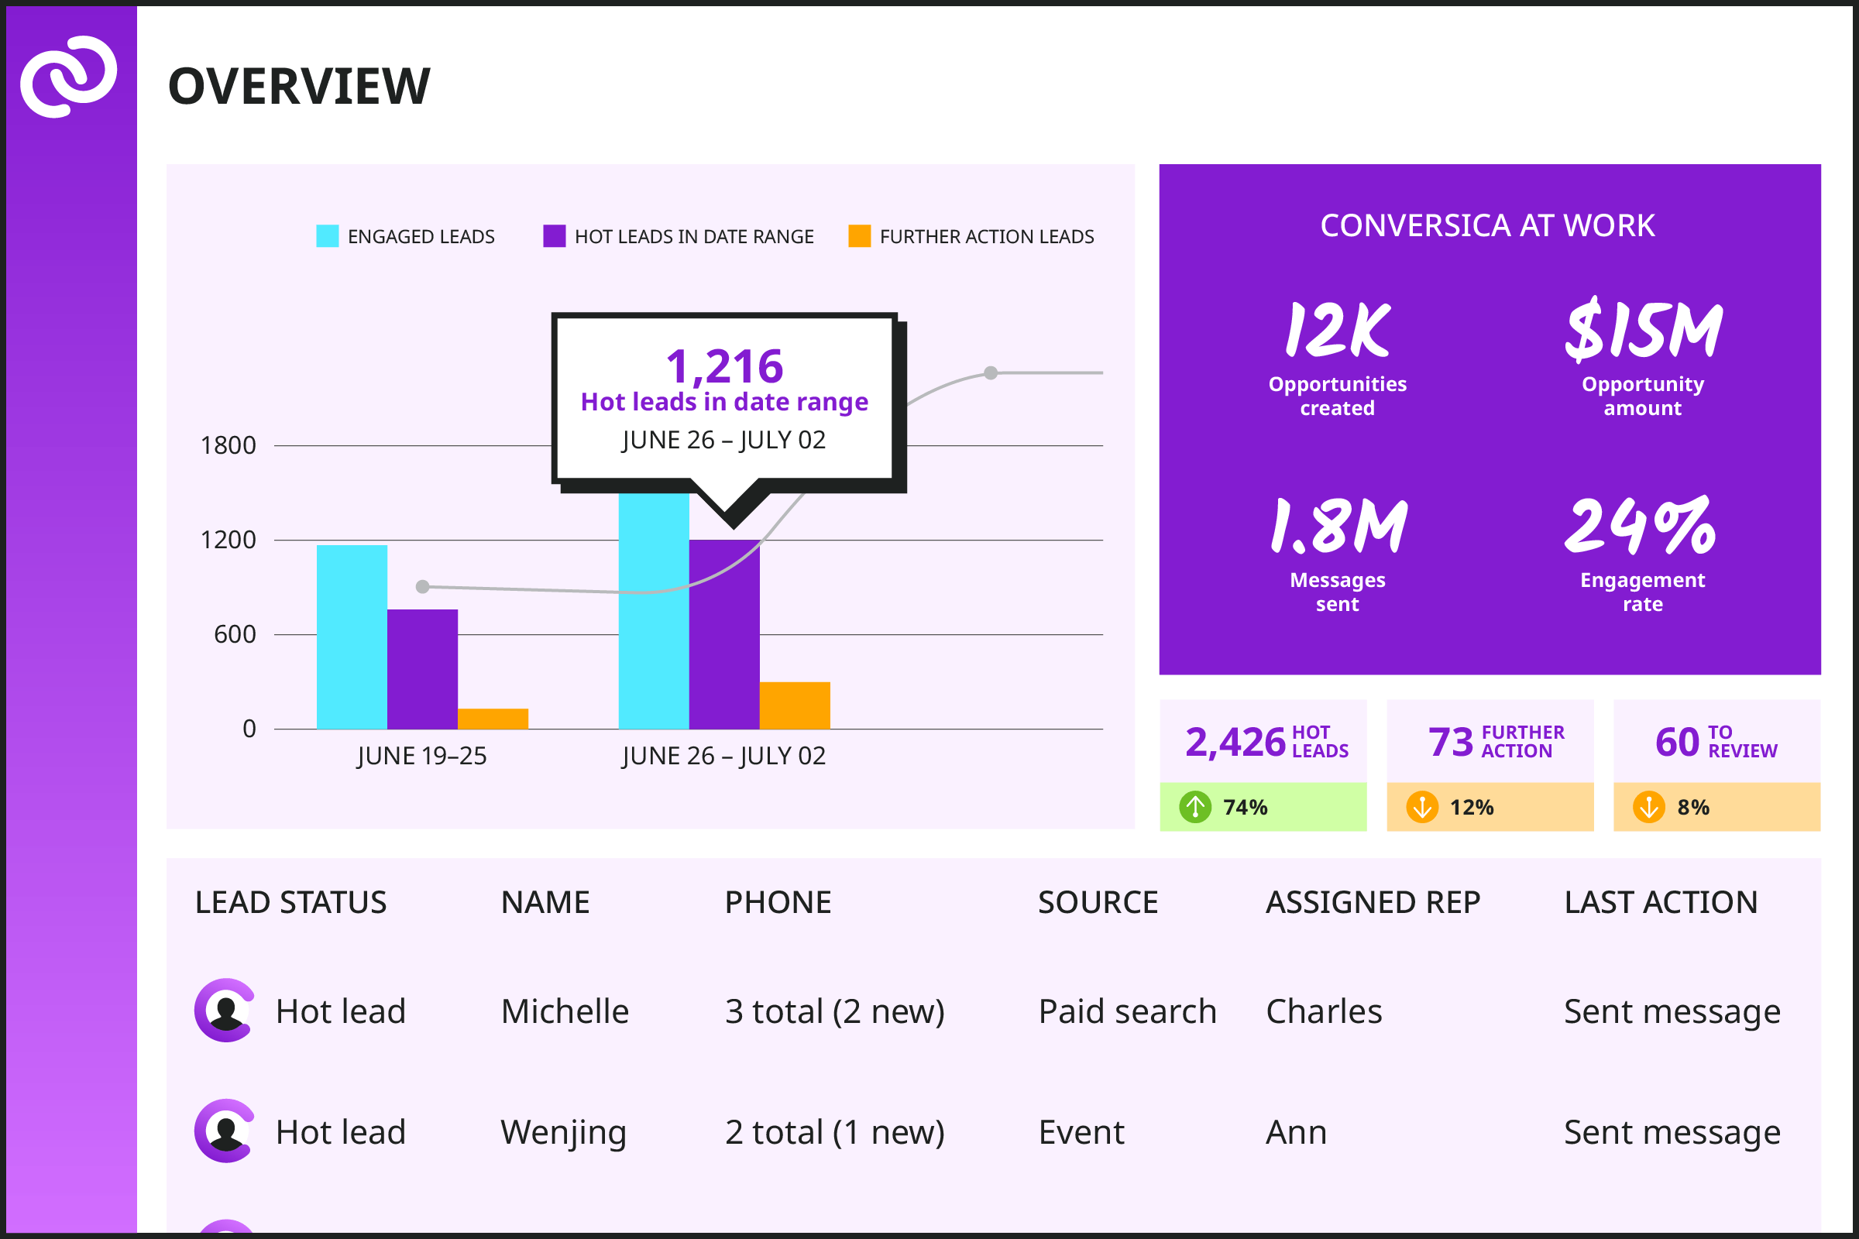The height and width of the screenshot is (1239, 1859).
Task: Click 'Sent message' in Michelle's row
Action: (x=1672, y=1012)
